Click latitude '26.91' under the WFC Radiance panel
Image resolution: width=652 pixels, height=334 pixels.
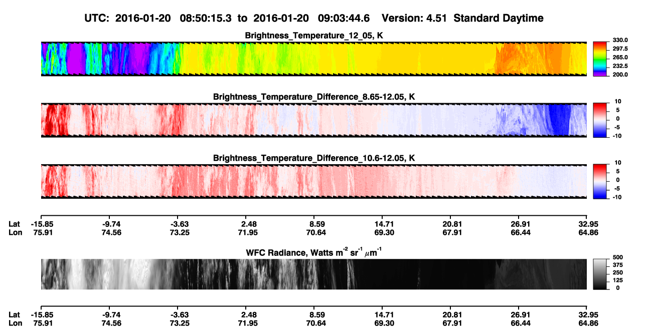(x=520, y=314)
